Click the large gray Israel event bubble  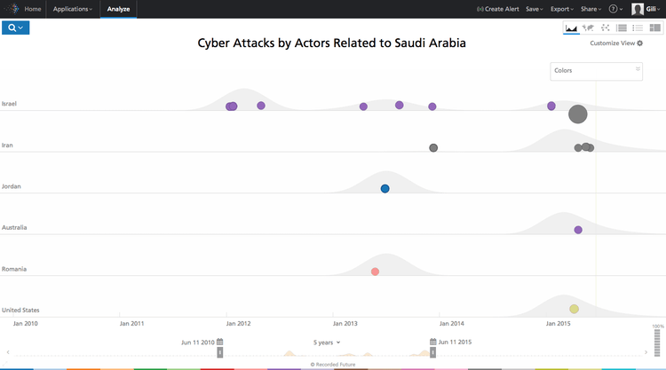[x=578, y=114]
